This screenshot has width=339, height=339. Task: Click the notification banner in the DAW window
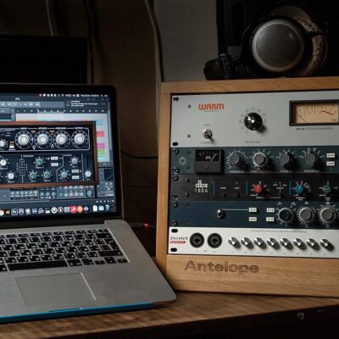[86, 103]
